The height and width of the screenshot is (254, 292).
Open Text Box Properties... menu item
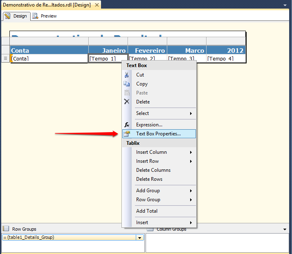(x=159, y=134)
